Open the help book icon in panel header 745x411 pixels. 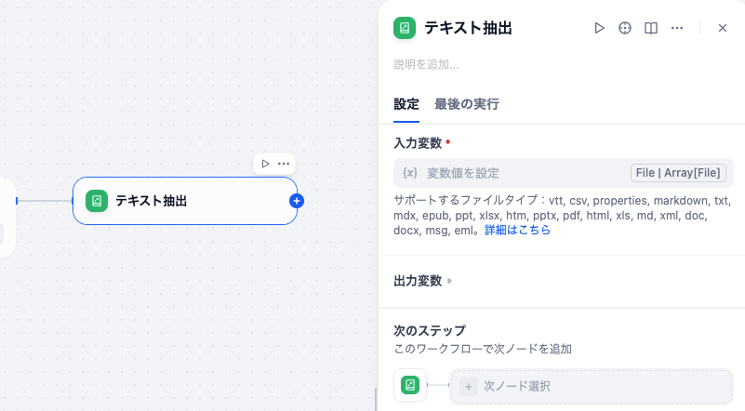pos(651,28)
